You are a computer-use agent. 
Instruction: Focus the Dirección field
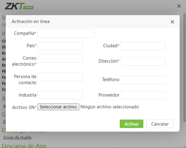pyautogui.click(x=143, y=61)
